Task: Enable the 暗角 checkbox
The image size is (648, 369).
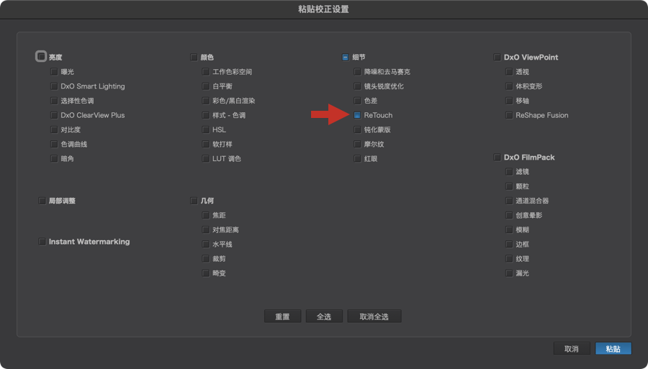Action: tap(54, 158)
